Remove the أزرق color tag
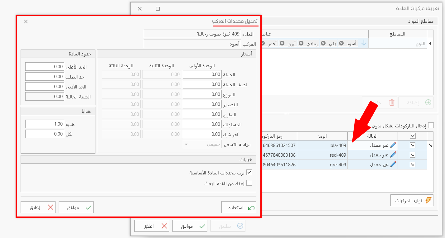 pyautogui.click(x=282, y=43)
